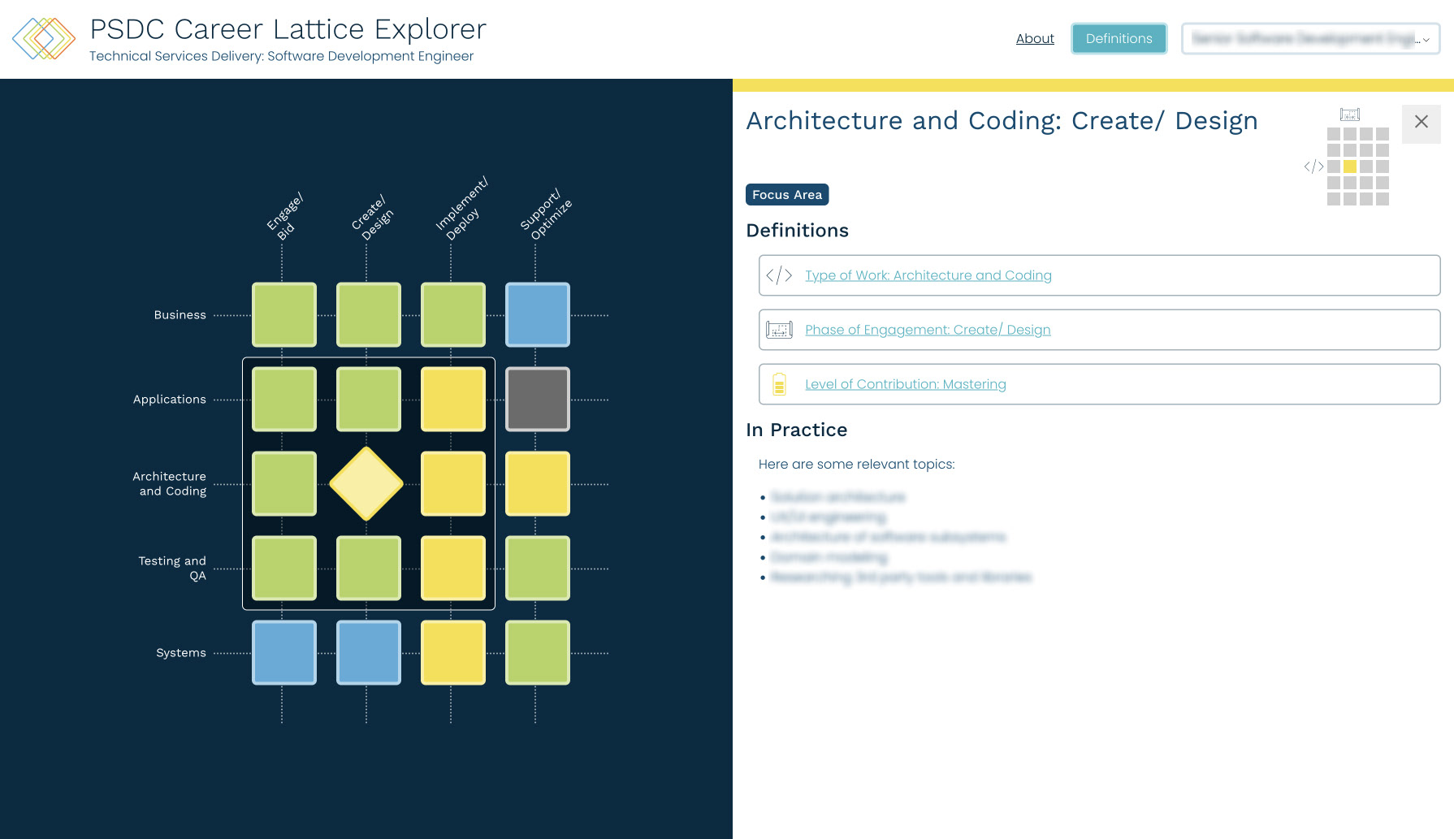Click the code brackets icon beside Type of Work
The width and height of the screenshot is (1454, 839).
(779, 275)
